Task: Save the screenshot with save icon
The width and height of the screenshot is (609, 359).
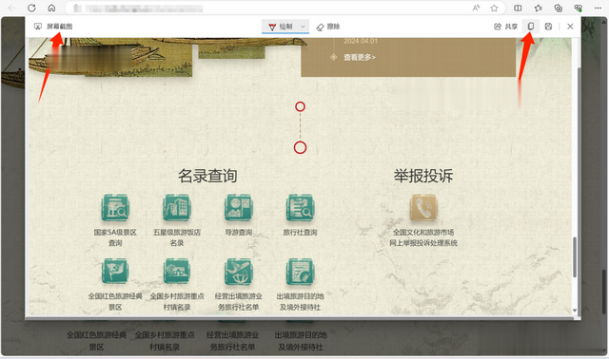Action: 548,27
